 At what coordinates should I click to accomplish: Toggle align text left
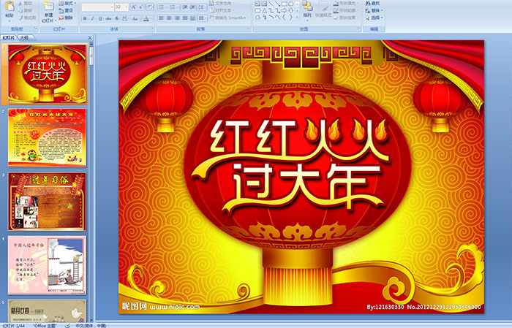[162, 18]
